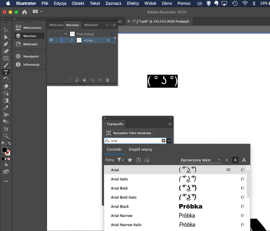The width and height of the screenshot is (270, 231).
Task: Select the Zoom tool
Action: click(6, 136)
